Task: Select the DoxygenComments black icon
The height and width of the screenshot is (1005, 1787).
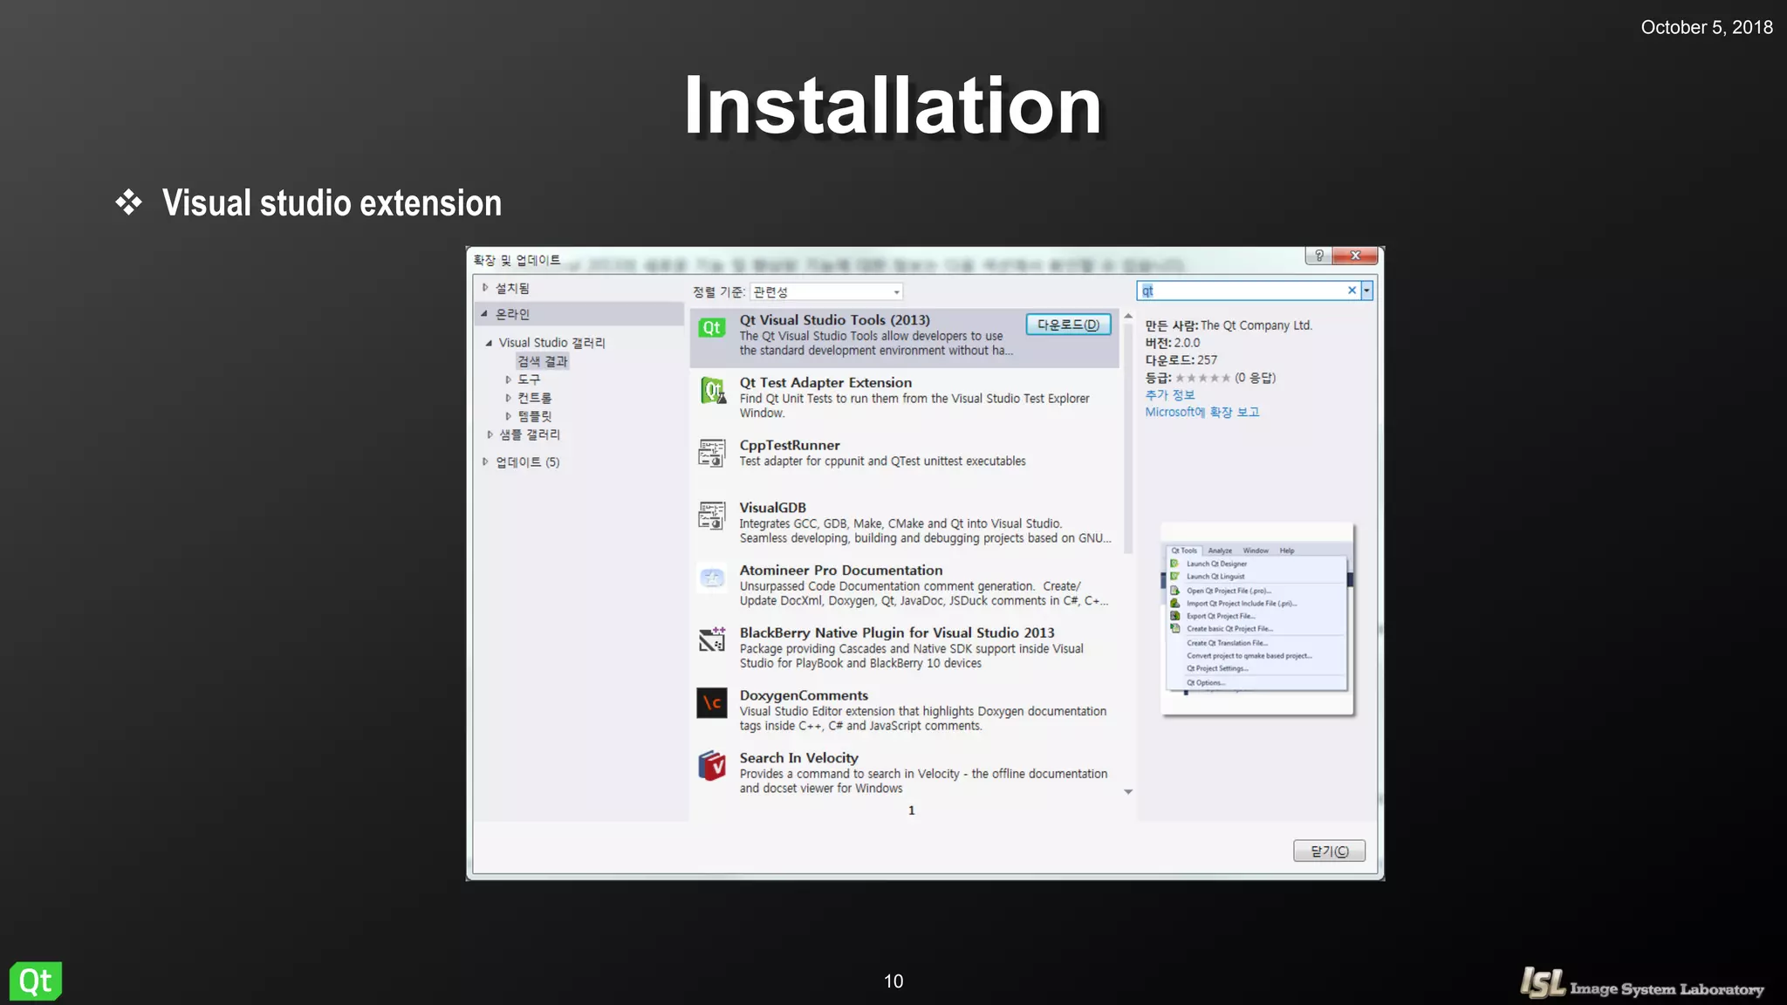Action: click(x=712, y=703)
